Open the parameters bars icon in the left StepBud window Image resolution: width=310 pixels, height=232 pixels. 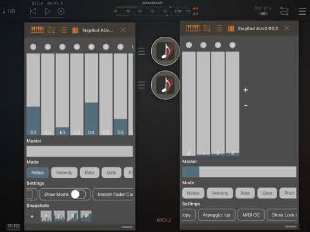point(75,30)
